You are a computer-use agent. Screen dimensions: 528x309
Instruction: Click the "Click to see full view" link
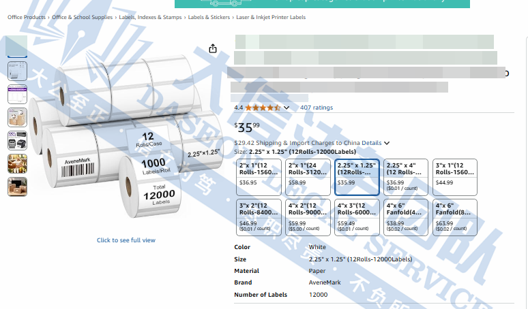click(126, 240)
